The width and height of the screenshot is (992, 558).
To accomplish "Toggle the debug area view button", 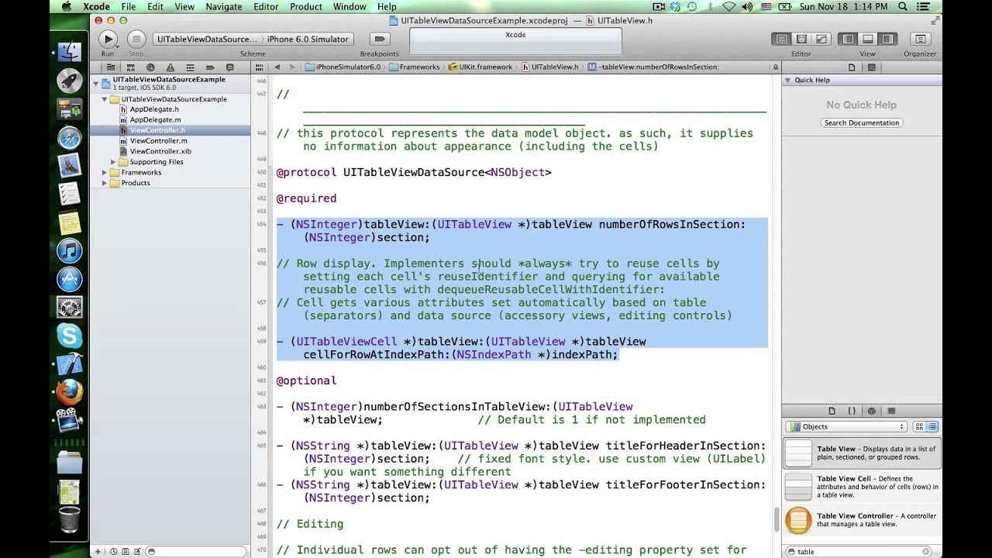I will click(868, 39).
